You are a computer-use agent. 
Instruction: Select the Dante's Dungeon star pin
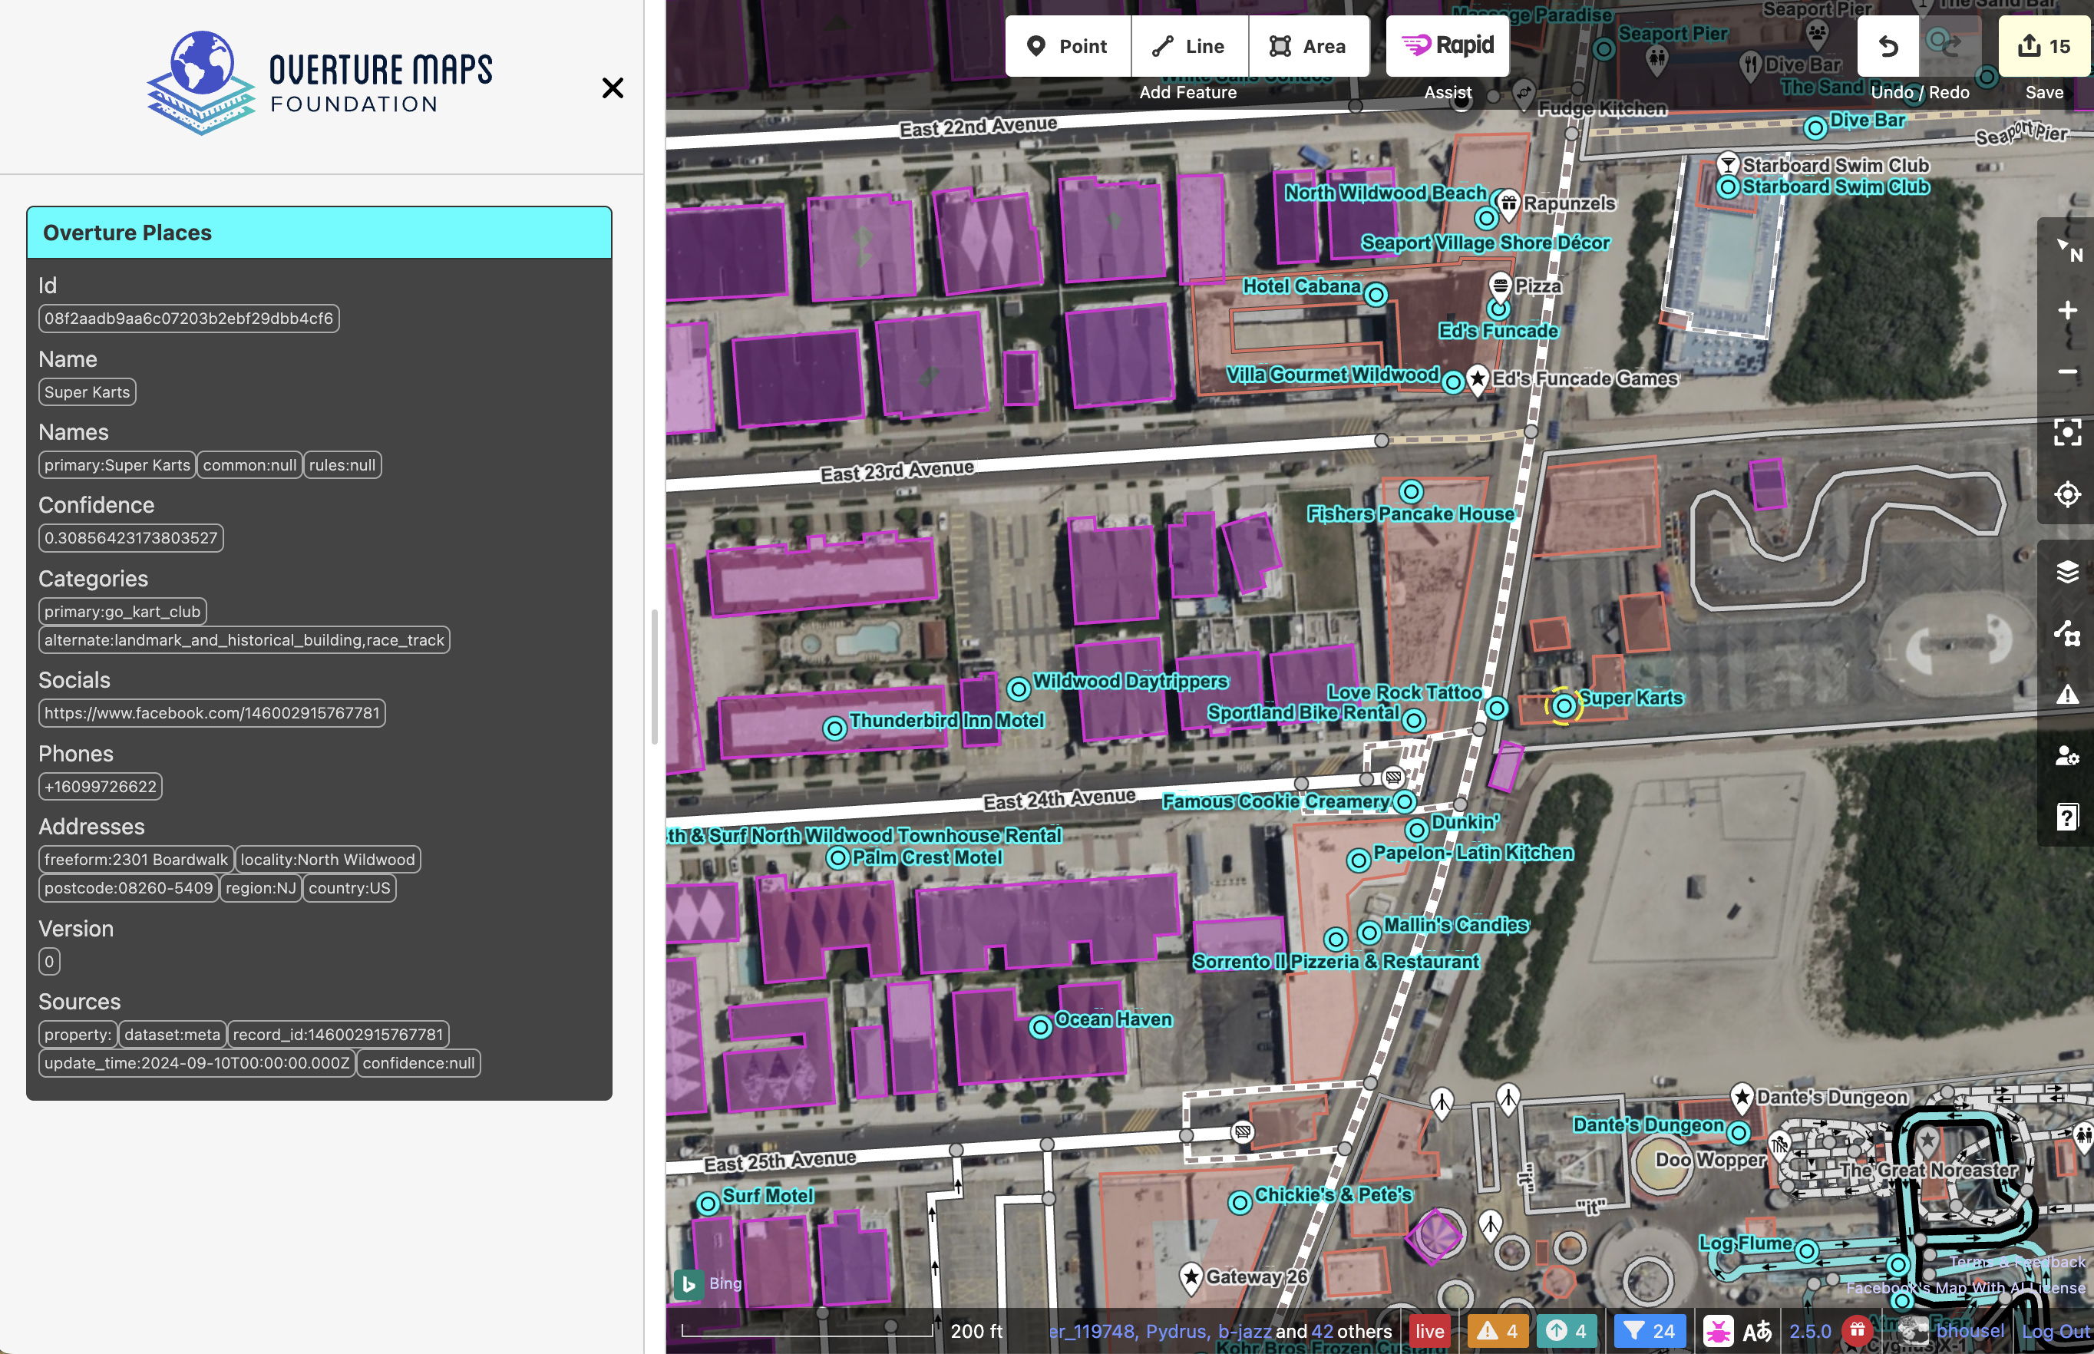(x=1742, y=1098)
